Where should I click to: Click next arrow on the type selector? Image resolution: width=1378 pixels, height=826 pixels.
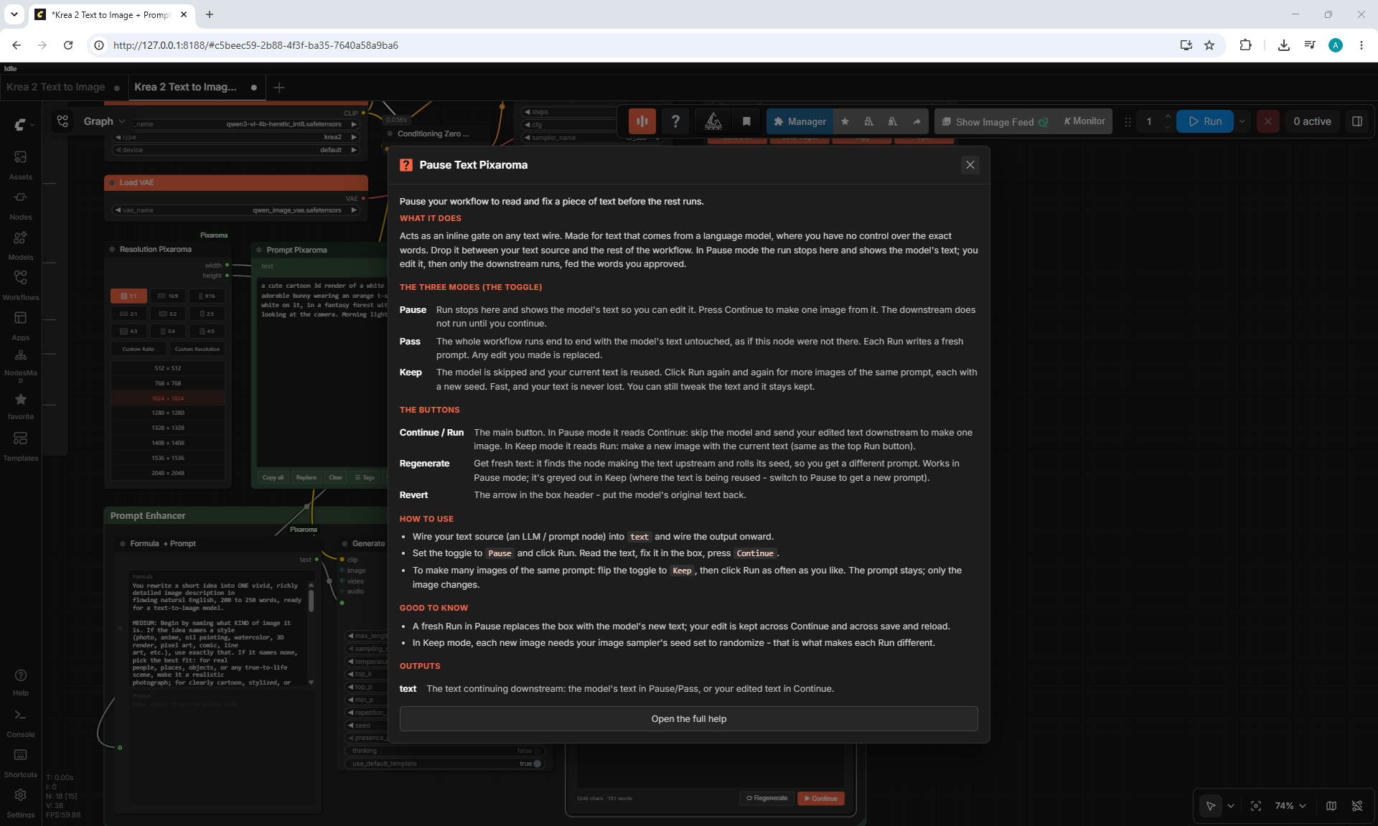pyautogui.click(x=354, y=137)
